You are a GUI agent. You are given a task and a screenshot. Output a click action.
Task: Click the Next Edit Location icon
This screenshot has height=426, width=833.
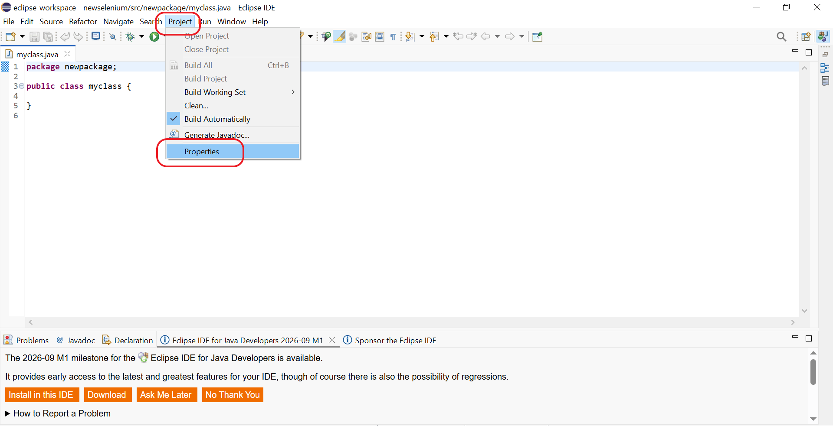click(472, 37)
